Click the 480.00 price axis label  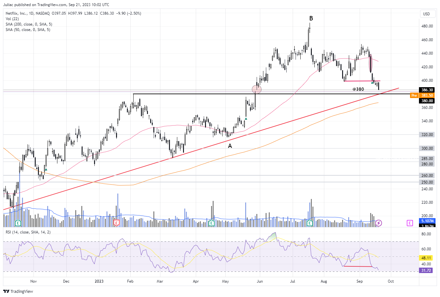[x=427, y=26]
